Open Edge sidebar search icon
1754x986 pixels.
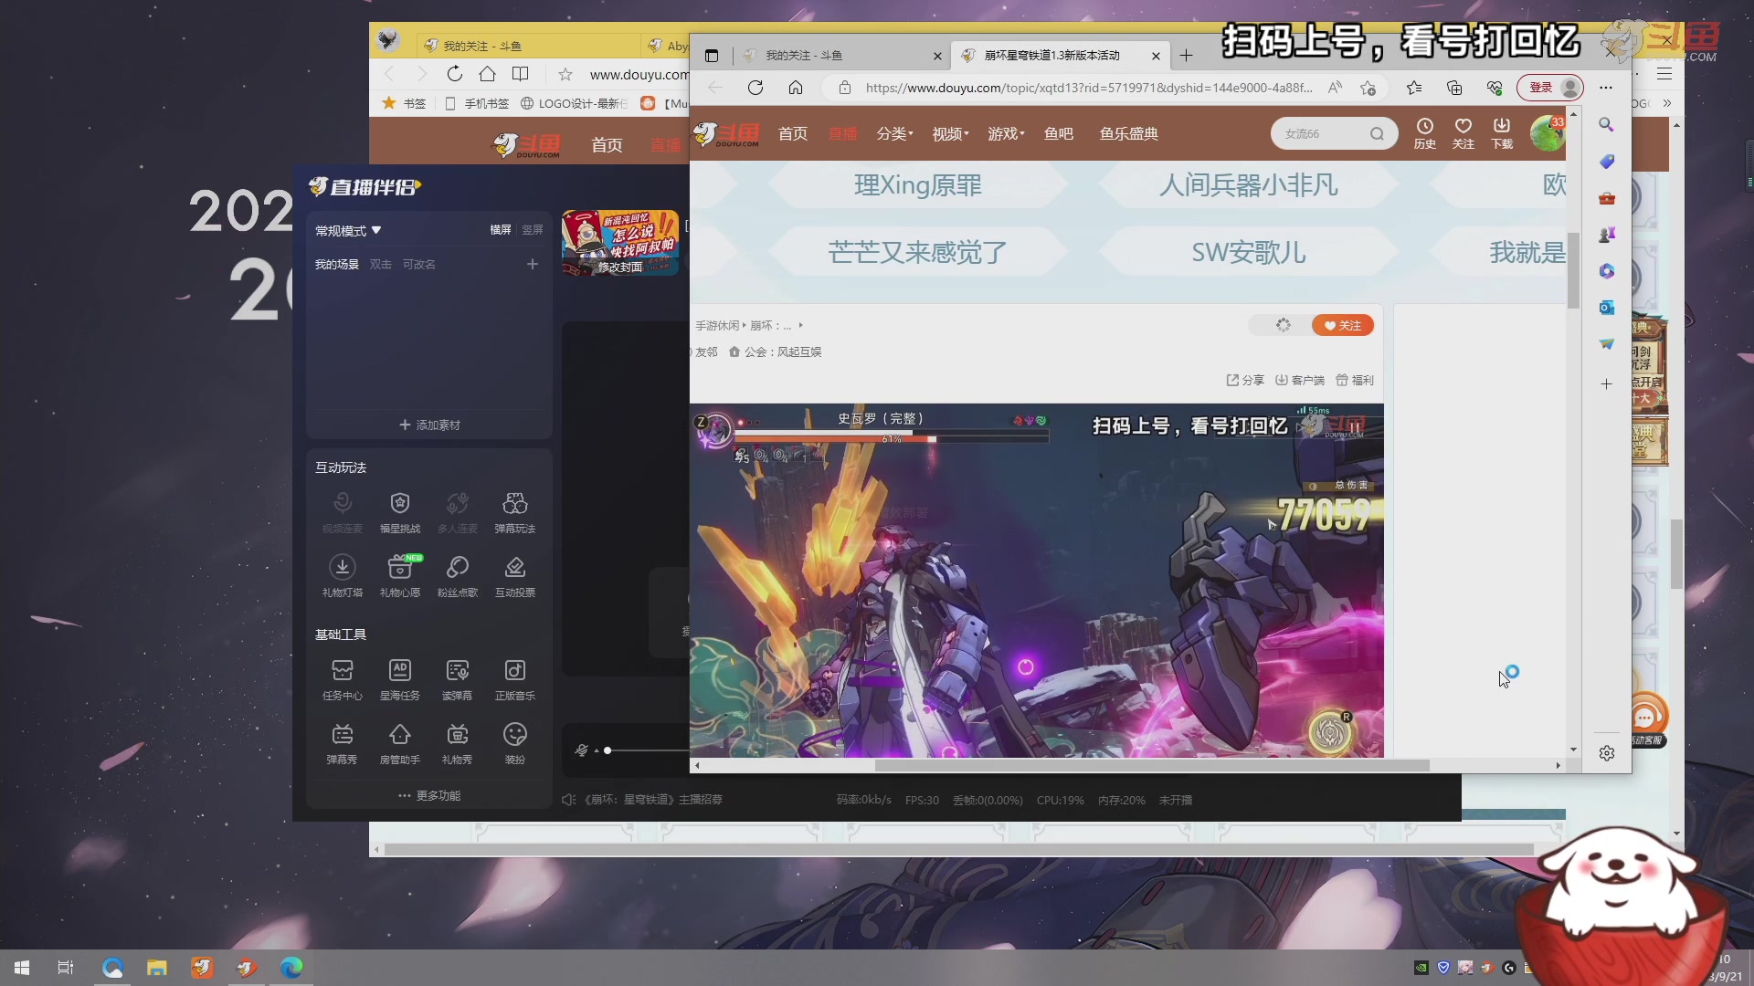(1606, 125)
